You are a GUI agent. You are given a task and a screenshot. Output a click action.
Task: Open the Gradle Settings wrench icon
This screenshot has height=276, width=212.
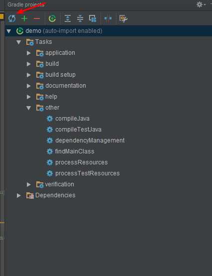click(x=123, y=18)
